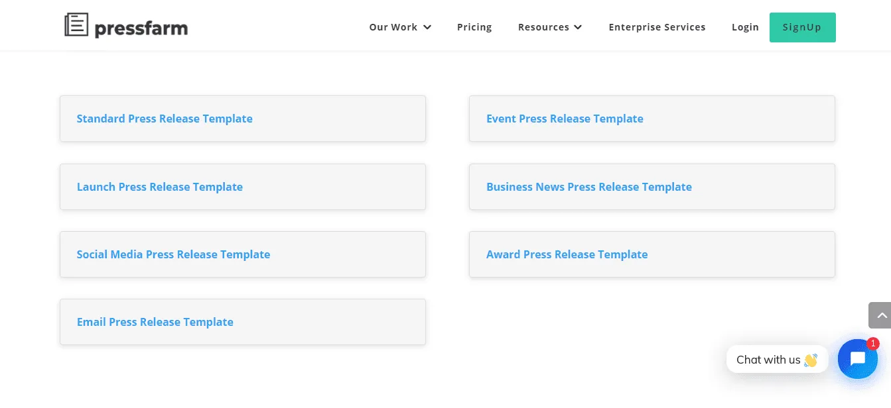Click the chevron next to Our Work
891x408 pixels.
click(427, 27)
